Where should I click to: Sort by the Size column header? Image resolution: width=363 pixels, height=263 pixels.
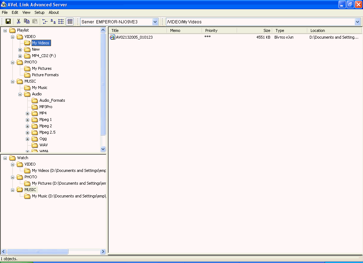[x=255, y=30]
